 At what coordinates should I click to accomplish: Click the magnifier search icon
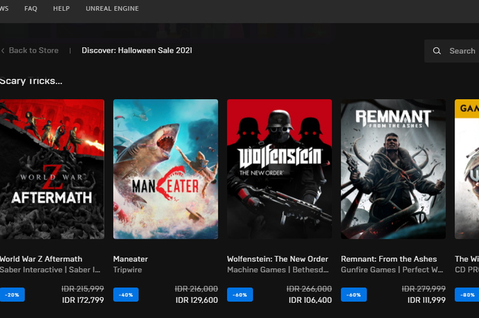[437, 51]
